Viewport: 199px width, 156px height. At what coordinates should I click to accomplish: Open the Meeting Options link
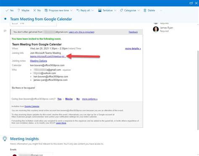39,61
